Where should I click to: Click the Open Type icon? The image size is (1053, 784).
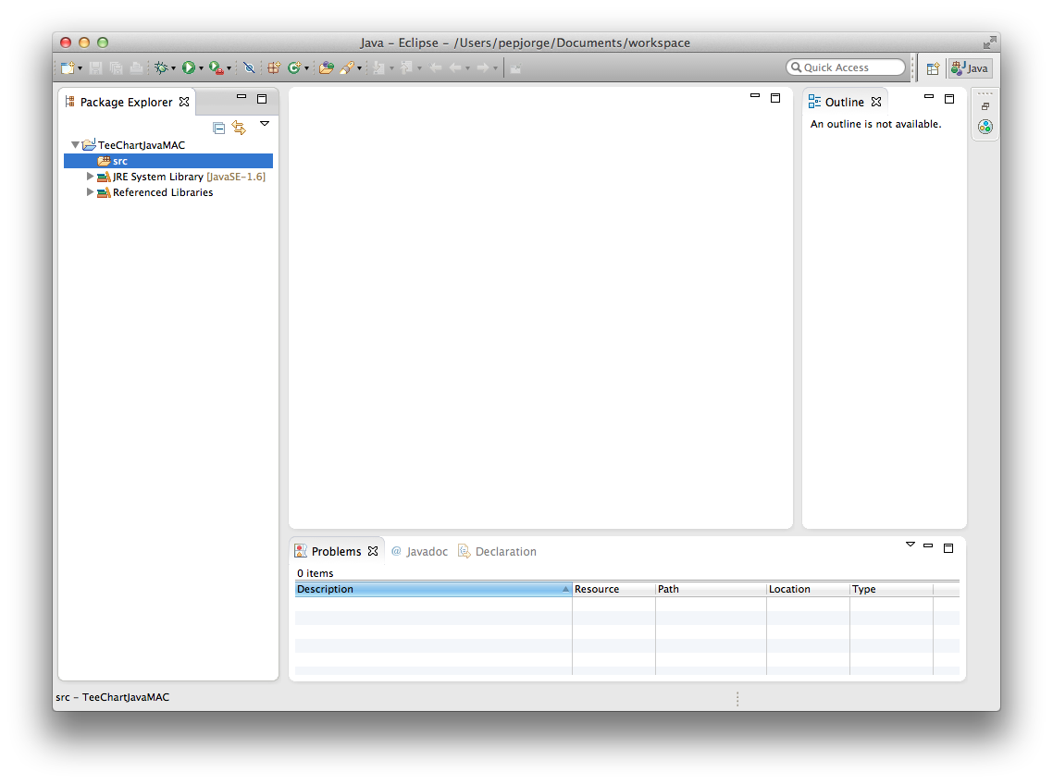(x=327, y=67)
